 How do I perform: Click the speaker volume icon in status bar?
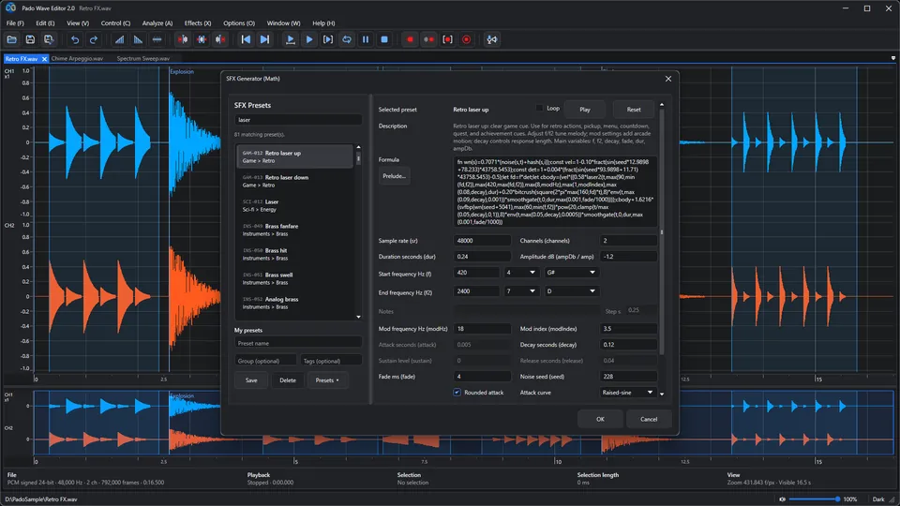click(x=782, y=499)
